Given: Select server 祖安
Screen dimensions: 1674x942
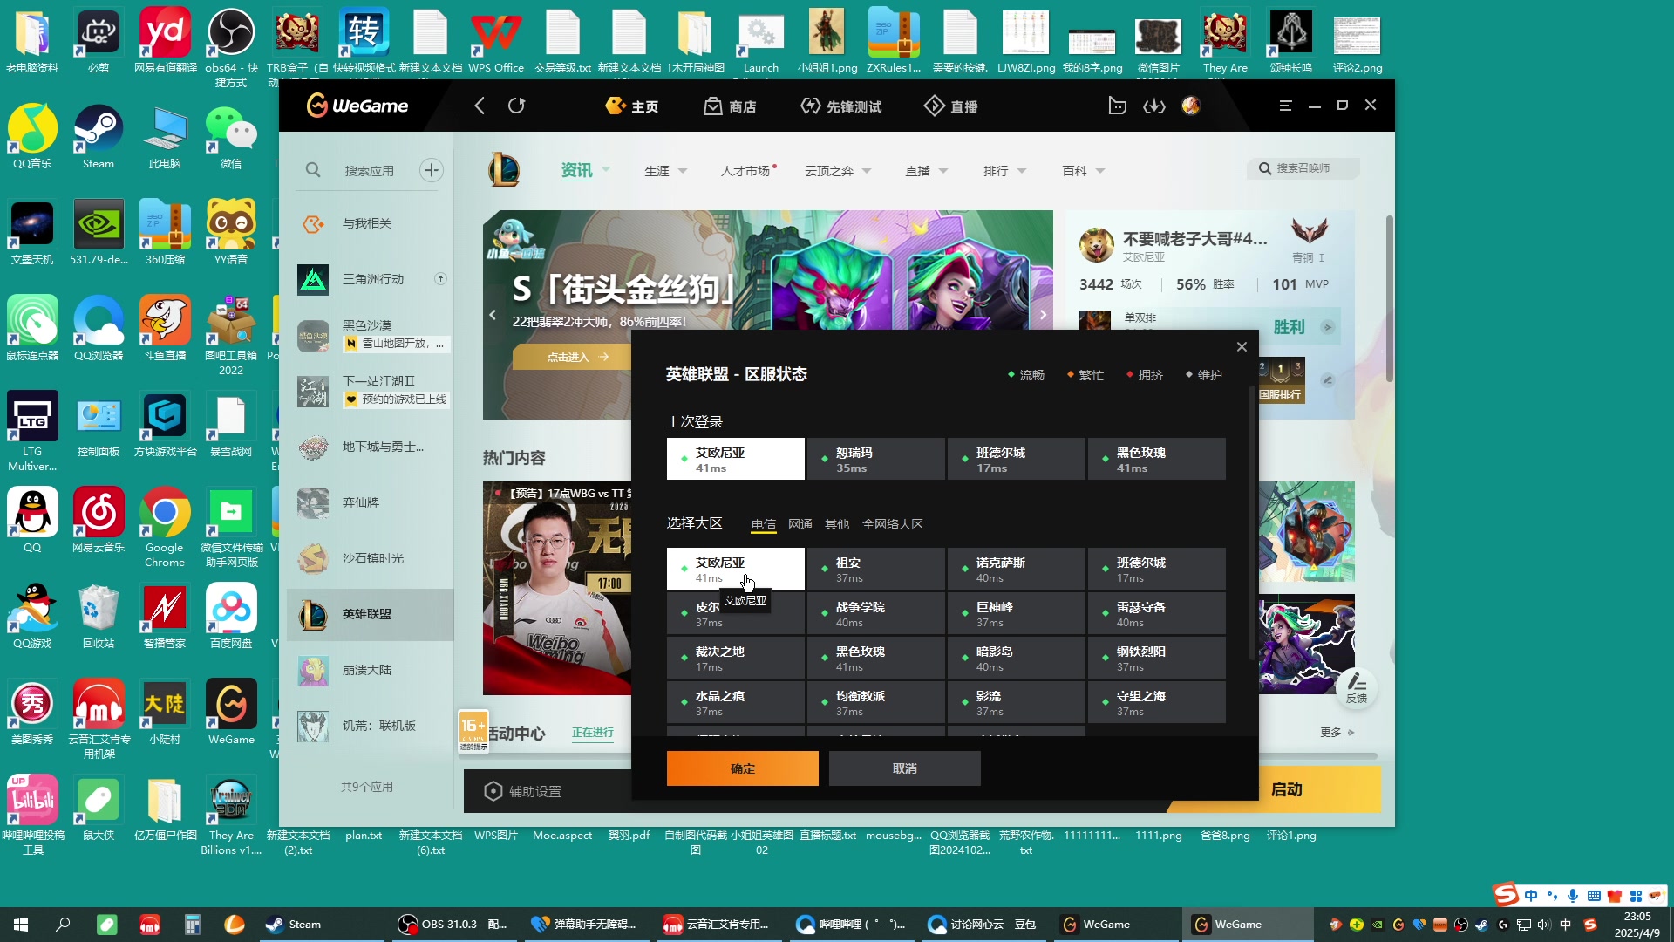Looking at the screenshot, I should click(x=876, y=569).
